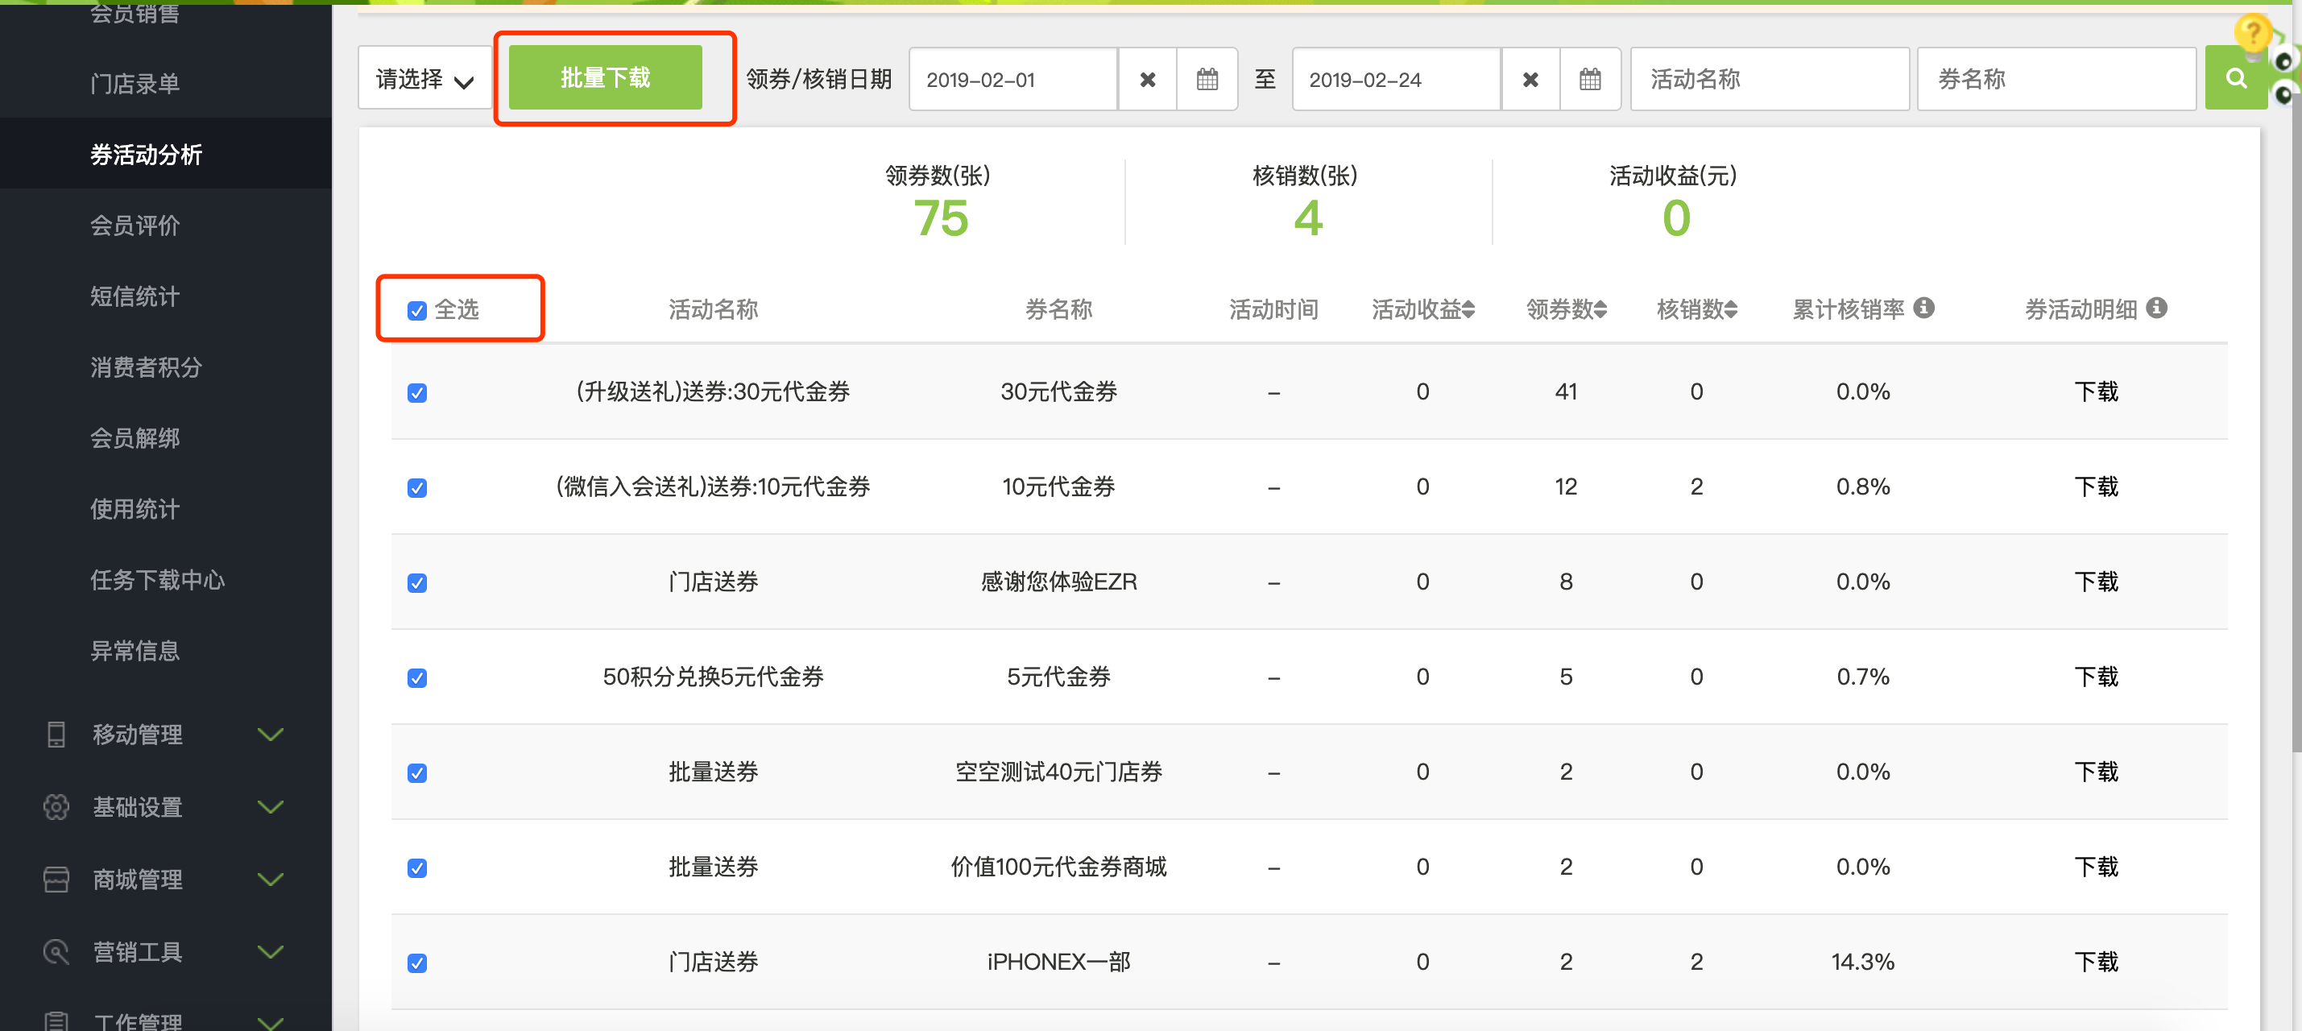Click the 基础设置 gear icon

pos(56,807)
